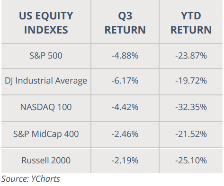Click the Source: YCharts caption

tap(31, 179)
